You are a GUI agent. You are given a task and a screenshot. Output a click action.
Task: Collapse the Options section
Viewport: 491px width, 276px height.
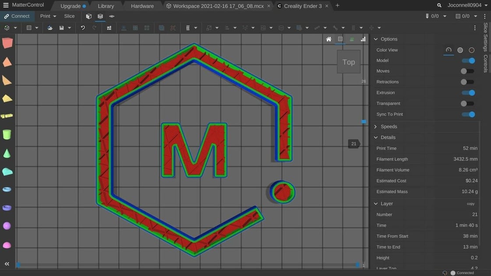[375, 39]
